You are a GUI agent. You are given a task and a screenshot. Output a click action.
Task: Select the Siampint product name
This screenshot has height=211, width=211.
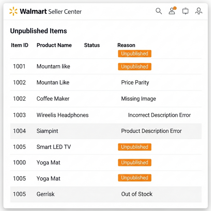(x=47, y=131)
